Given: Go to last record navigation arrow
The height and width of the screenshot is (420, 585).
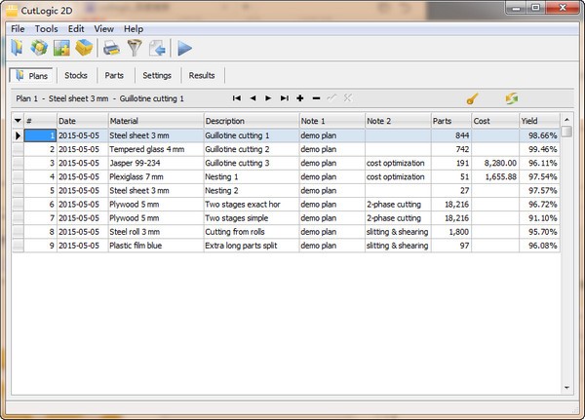Looking at the screenshot, I should pyautogui.click(x=284, y=98).
